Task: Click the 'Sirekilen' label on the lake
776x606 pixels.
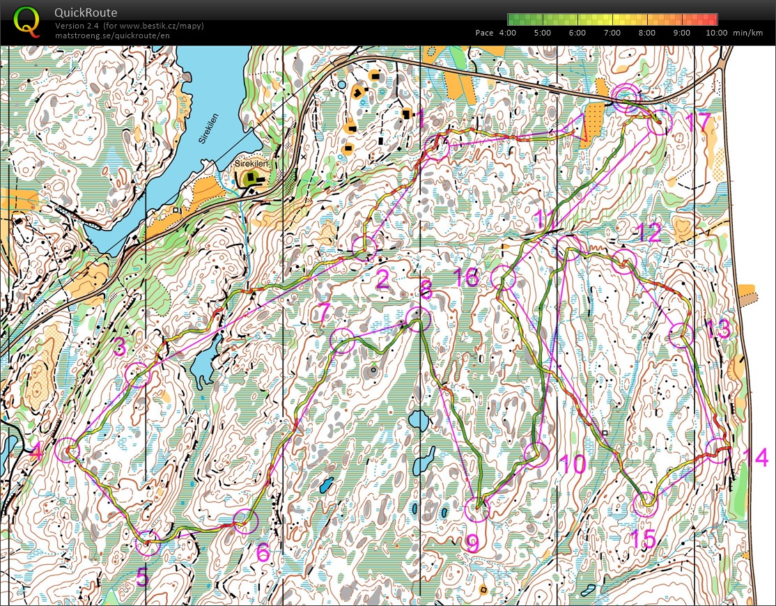Action: tap(210, 127)
